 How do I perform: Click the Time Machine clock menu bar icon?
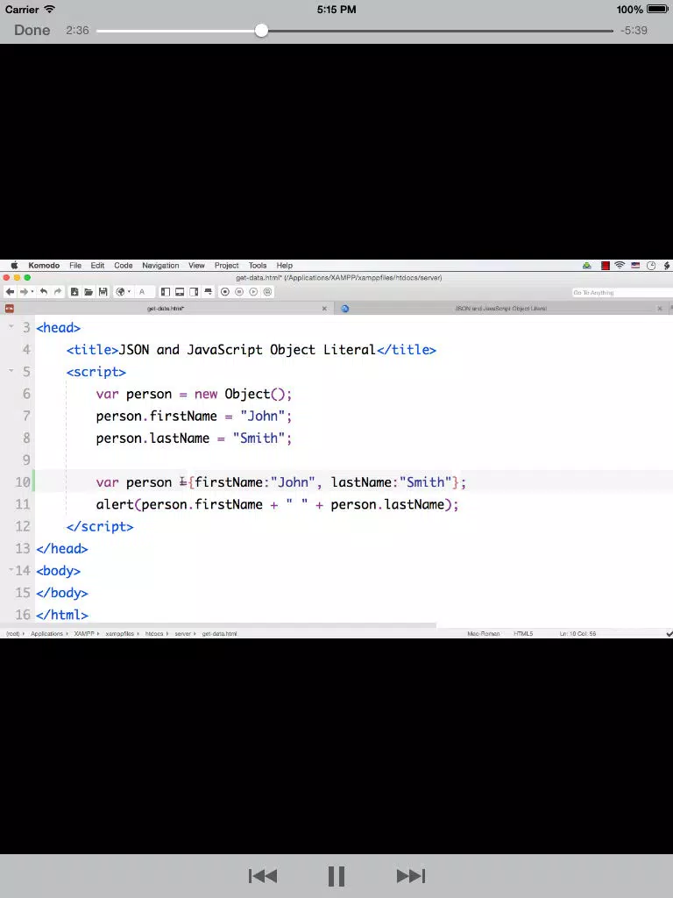tap(651, 265)
